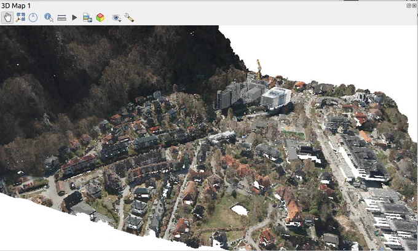Float the 3D Map 1 dock panel

409,6
